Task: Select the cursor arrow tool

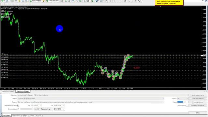Action: point(107,1)
